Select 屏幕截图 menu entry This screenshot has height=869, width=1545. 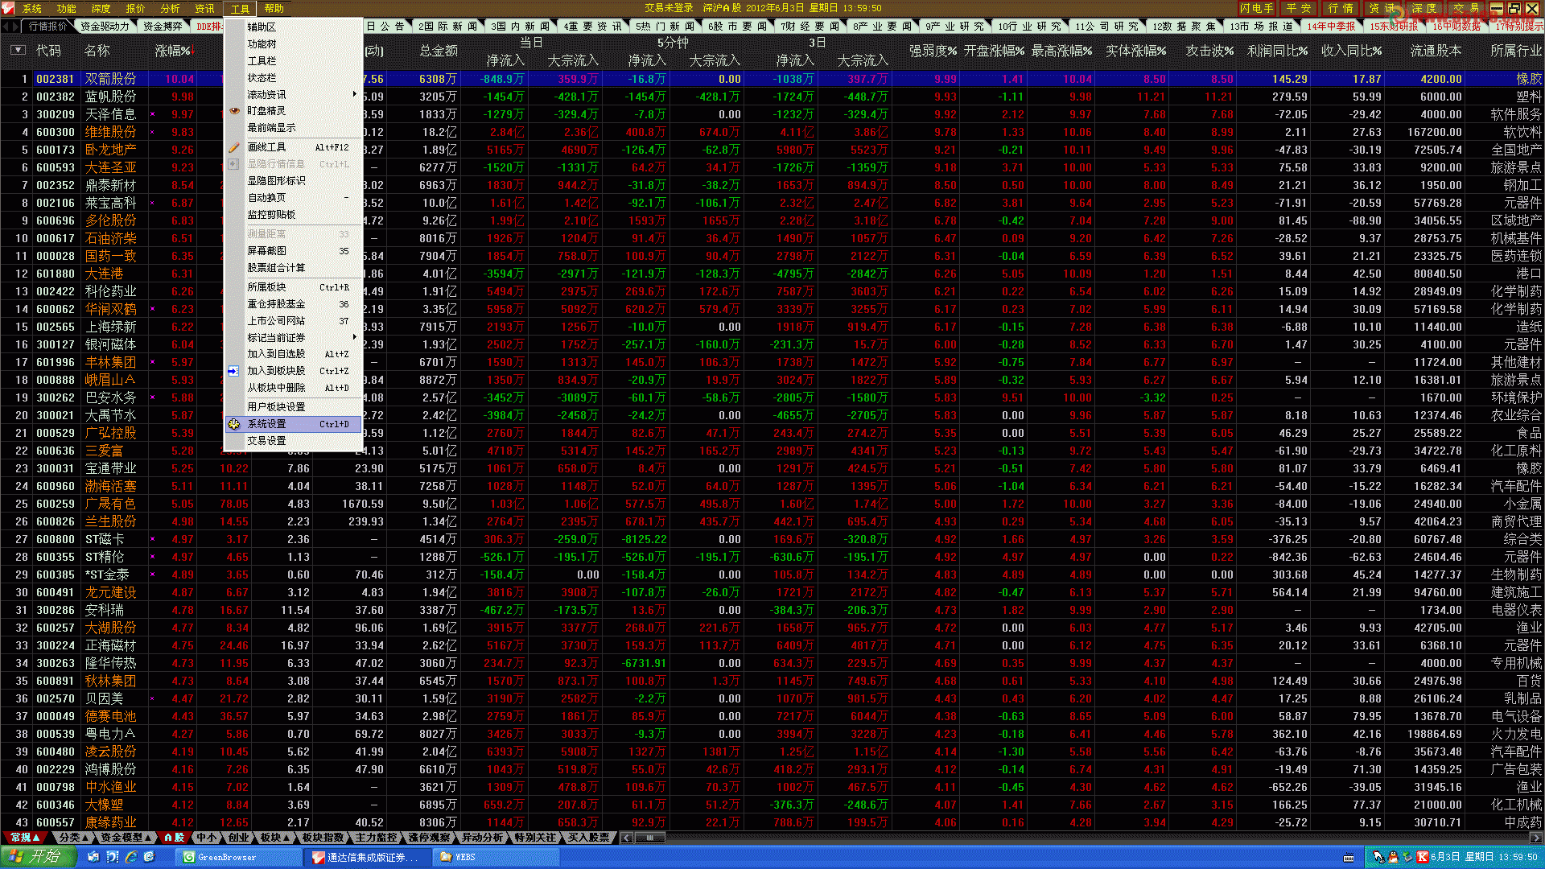pyautogui.click(x=293, y=251)
